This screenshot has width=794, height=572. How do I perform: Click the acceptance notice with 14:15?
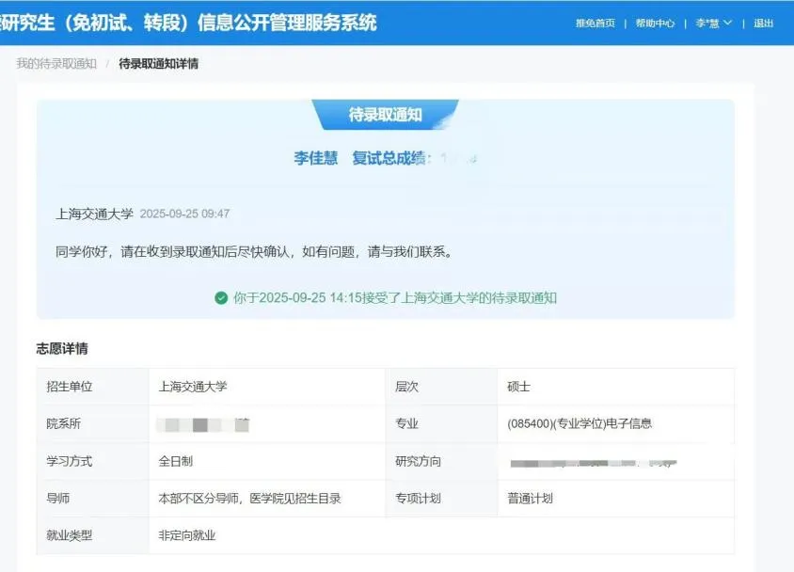(395, 297)
